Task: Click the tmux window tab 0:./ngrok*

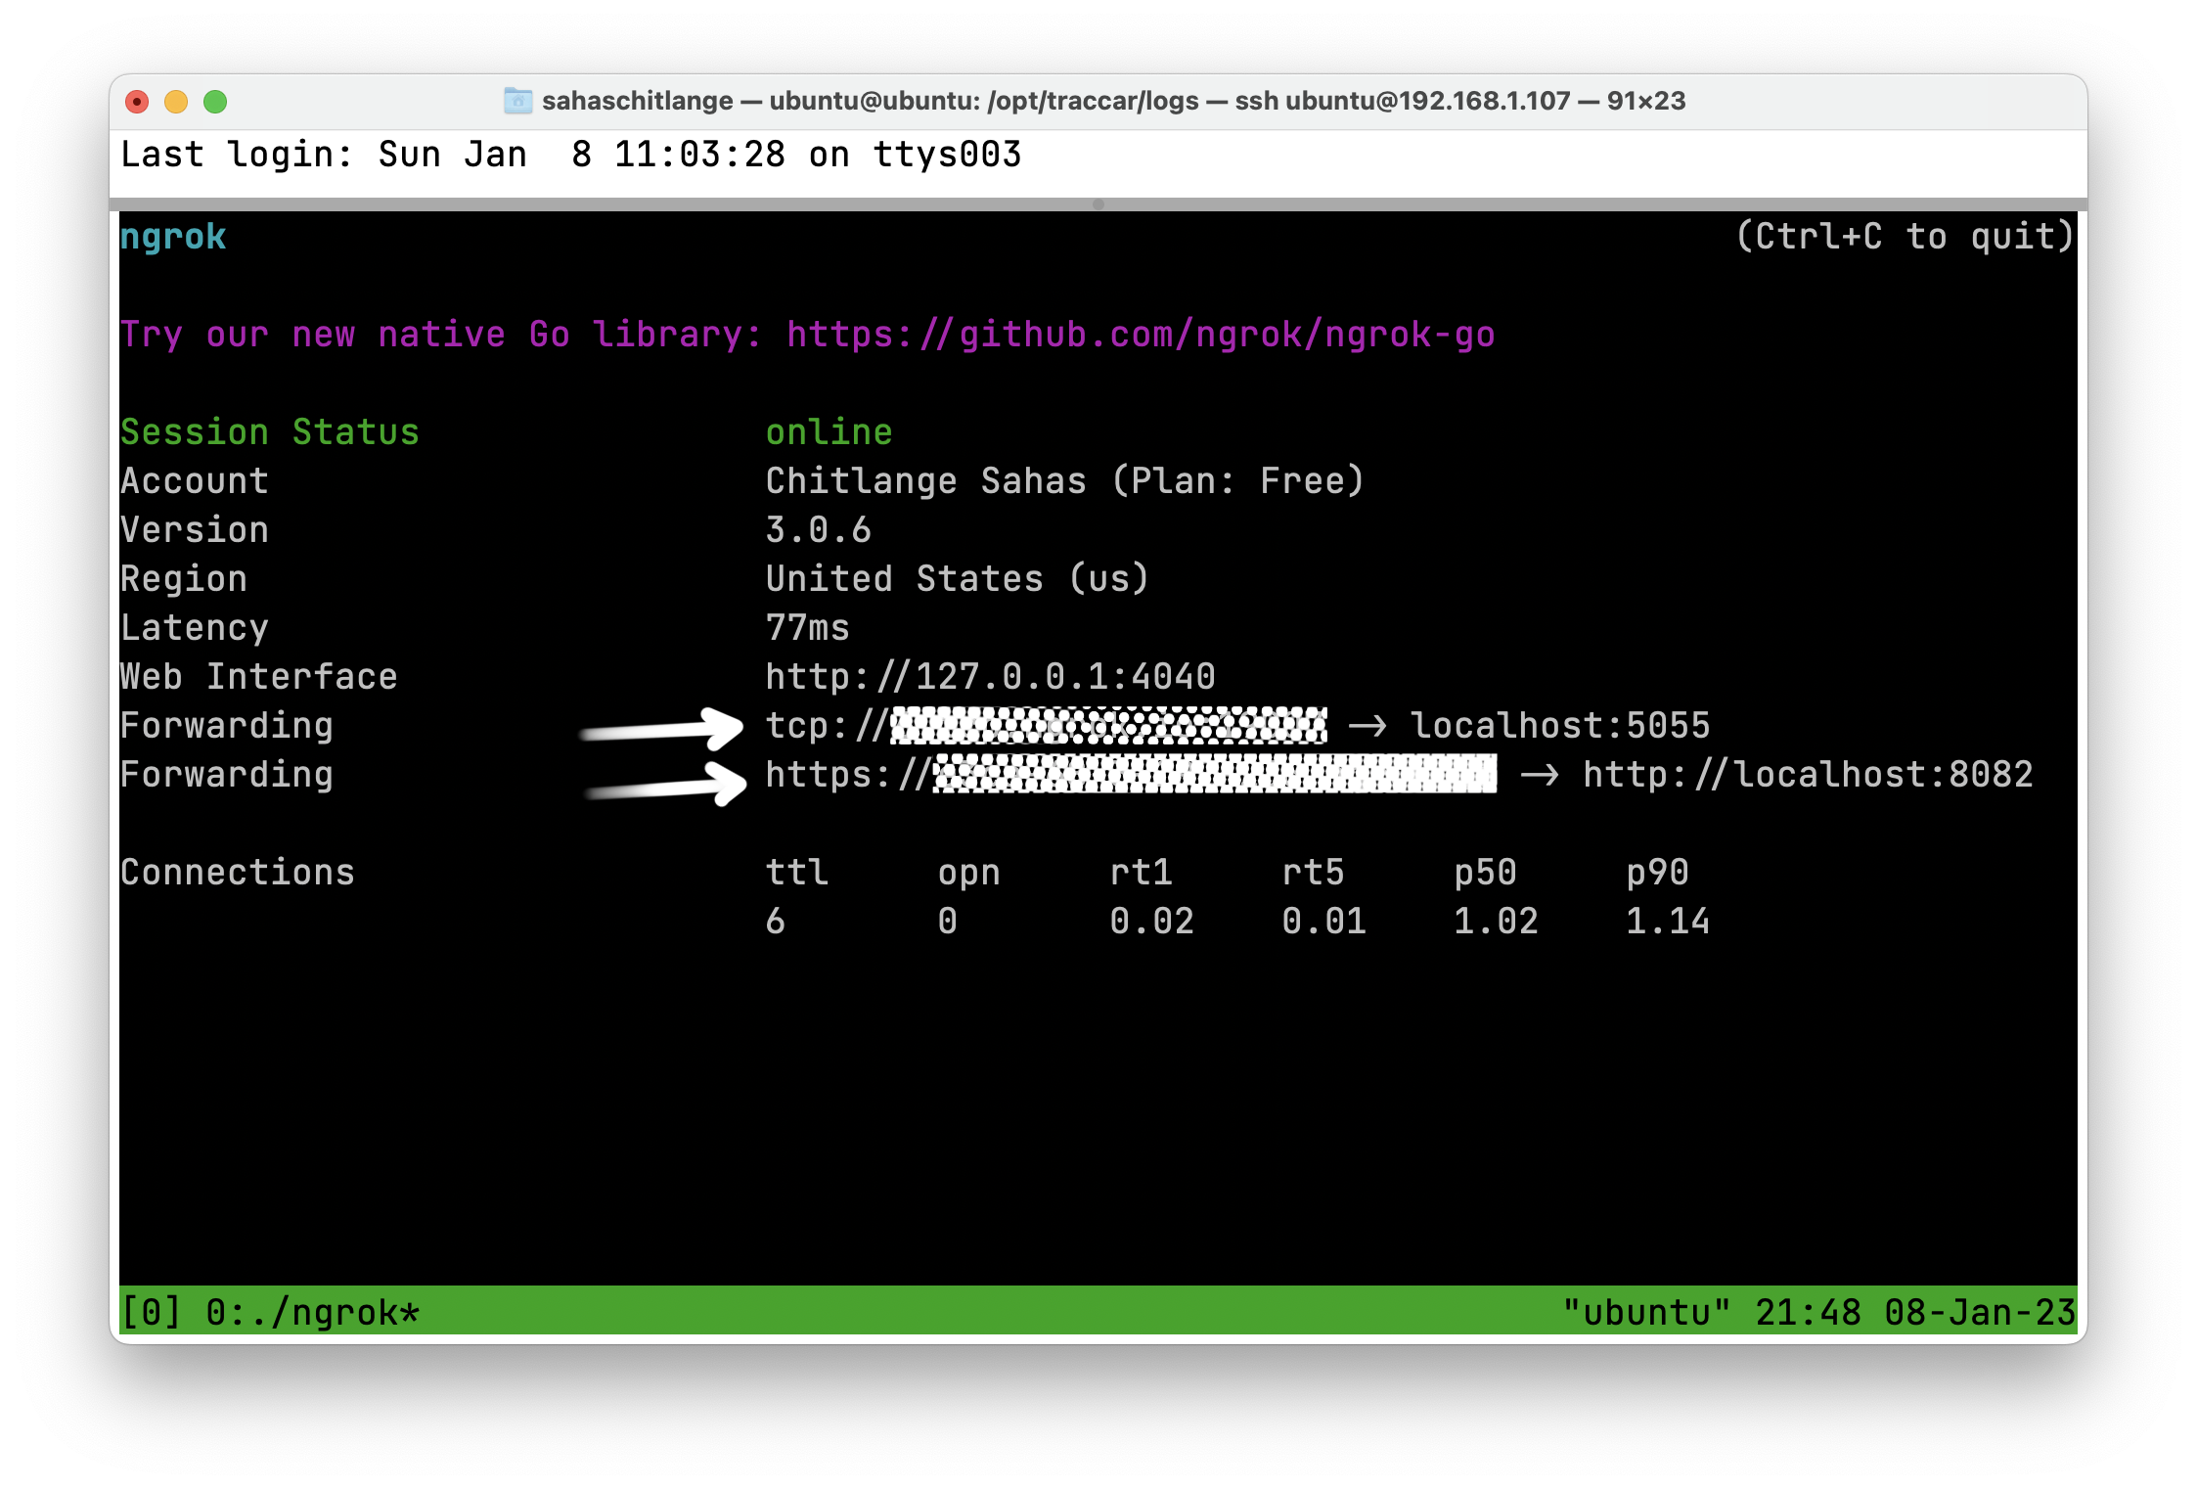Action: coord(313,1313)
